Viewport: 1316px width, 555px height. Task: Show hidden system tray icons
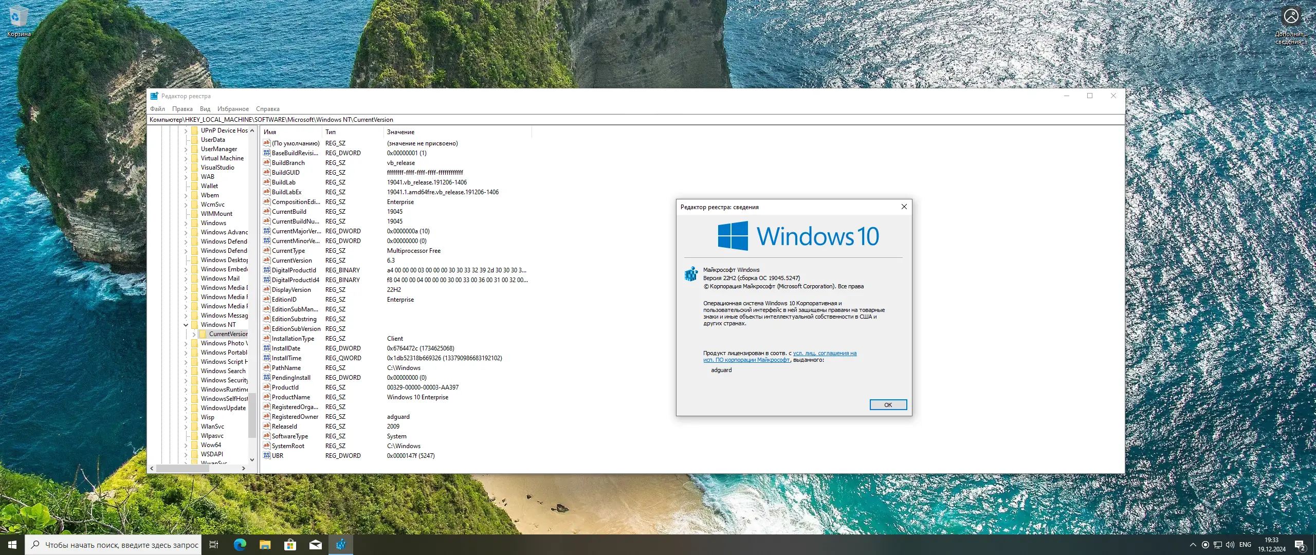pos(1193,545)
